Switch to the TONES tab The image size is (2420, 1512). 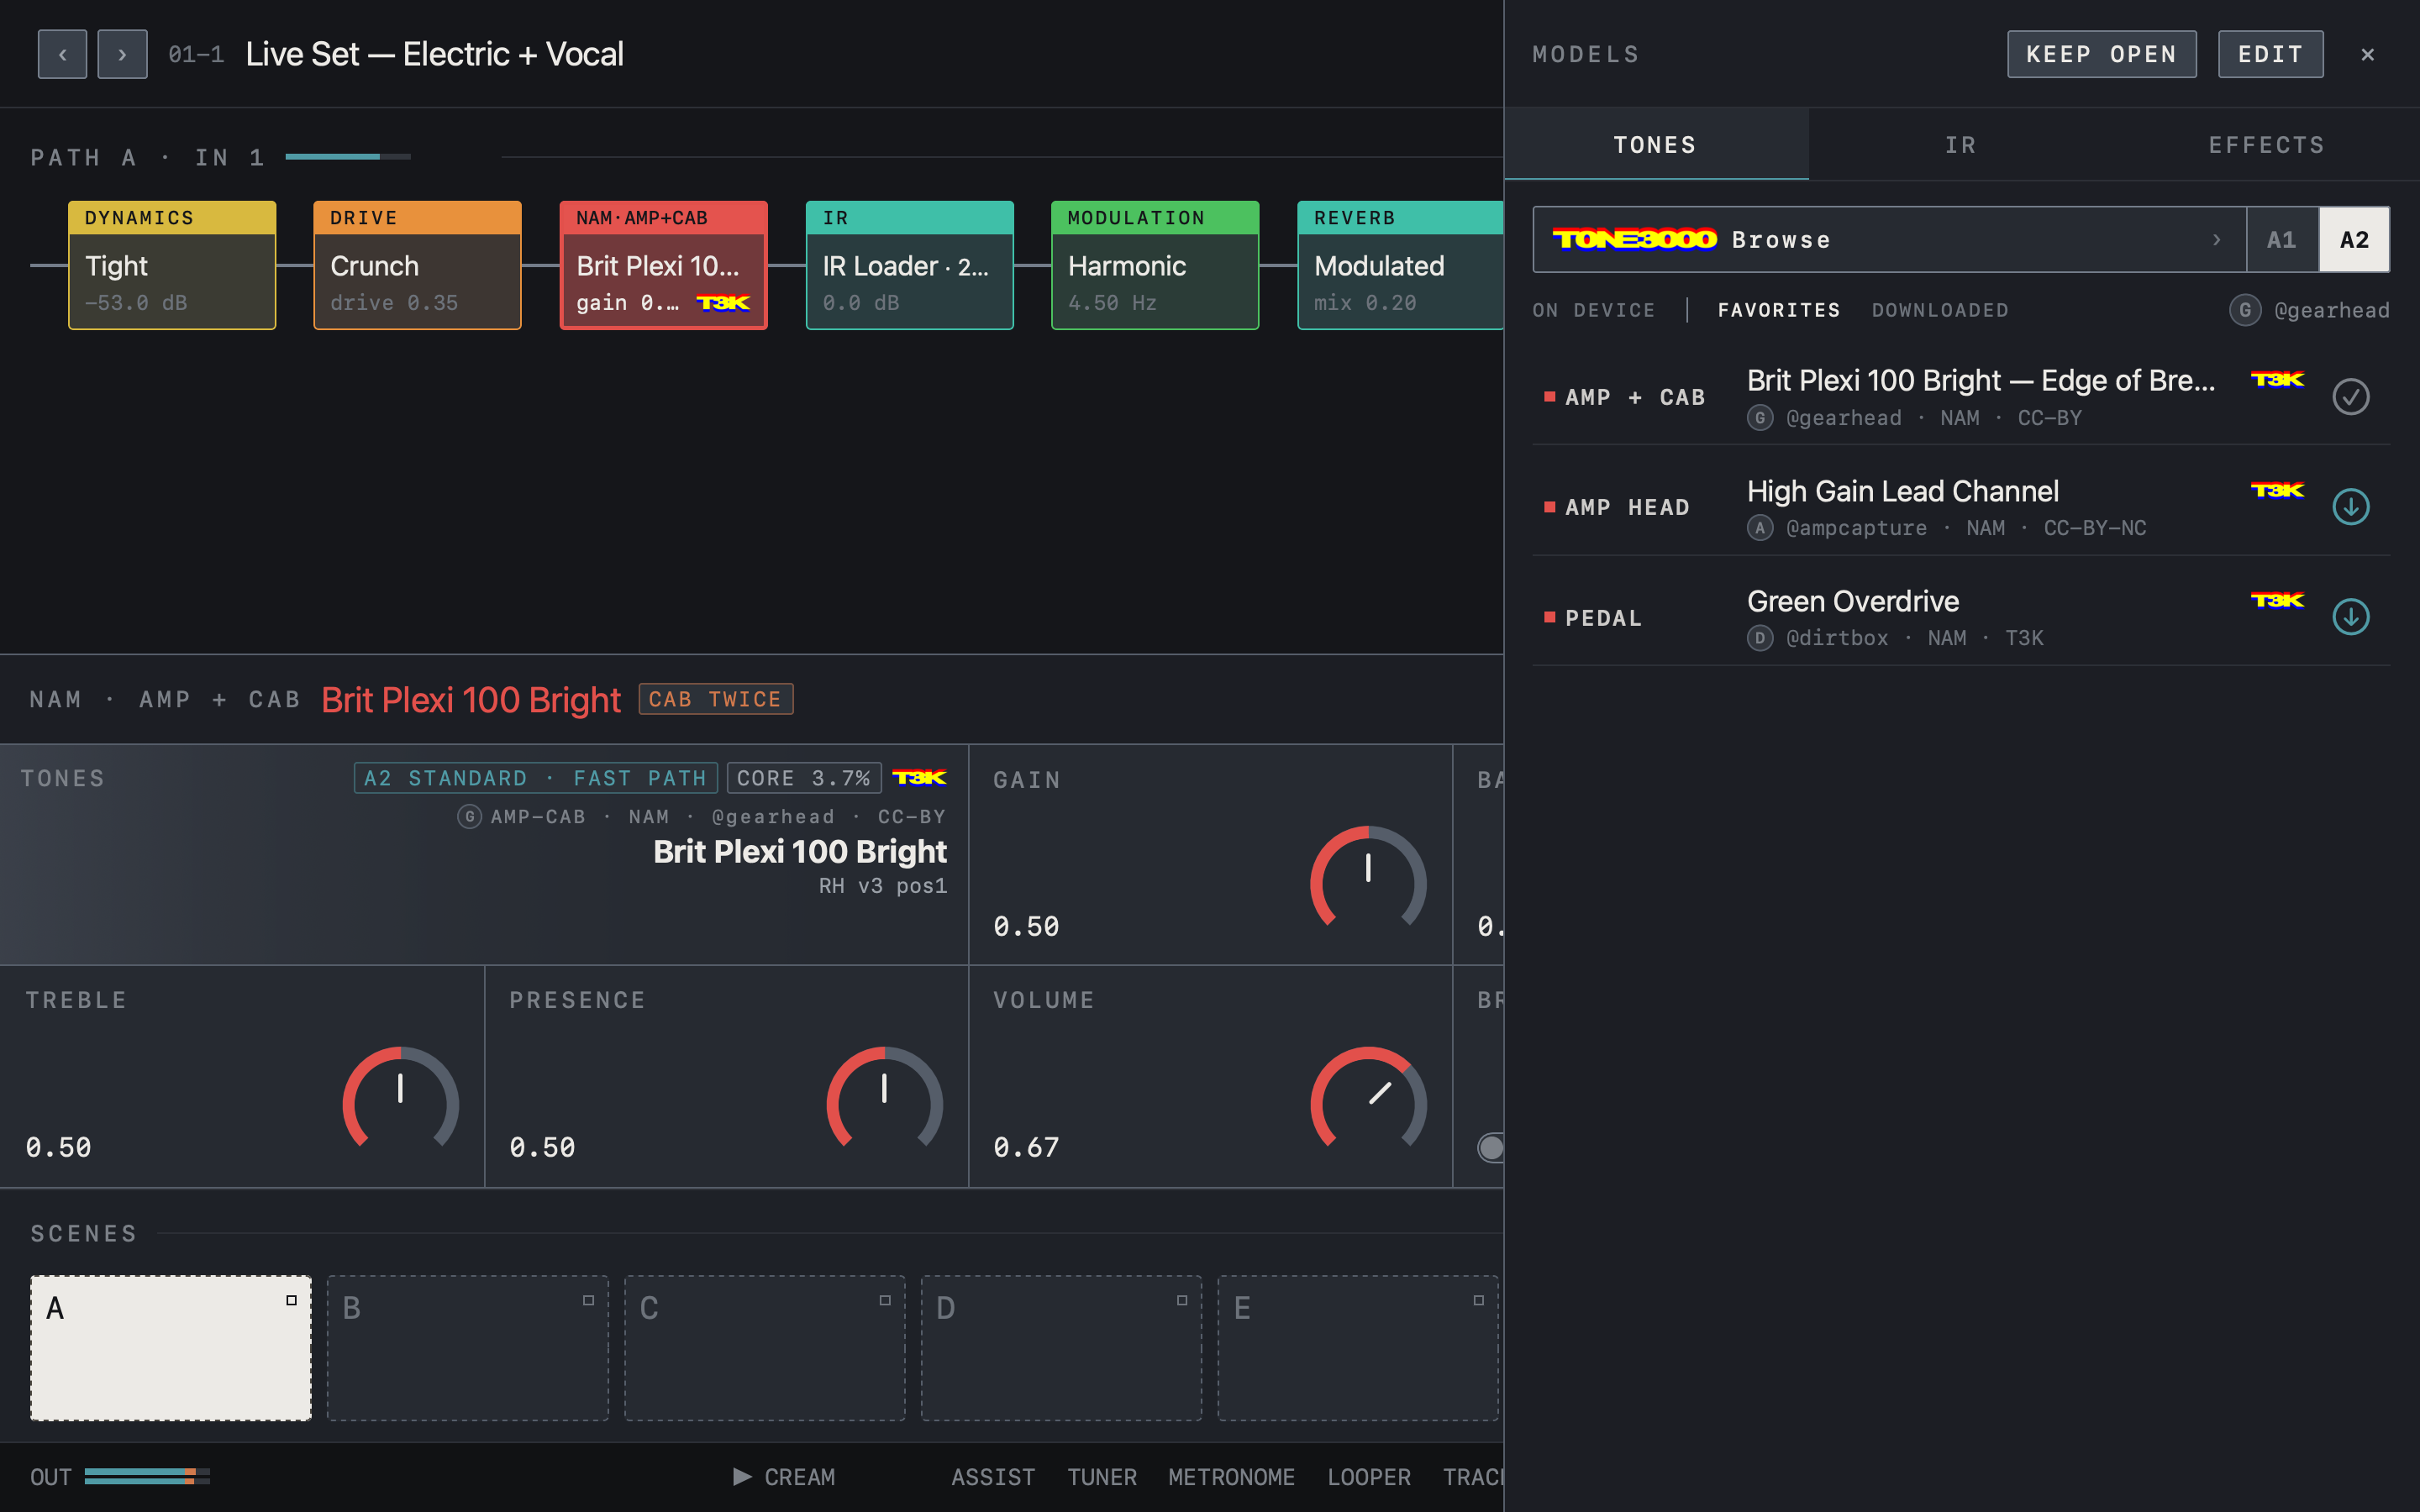tap(1655, 145)
